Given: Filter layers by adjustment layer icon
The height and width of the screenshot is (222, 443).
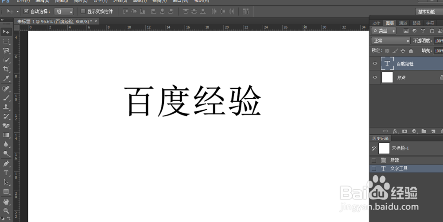Looking at the screenshot, I should click(415, 31).
